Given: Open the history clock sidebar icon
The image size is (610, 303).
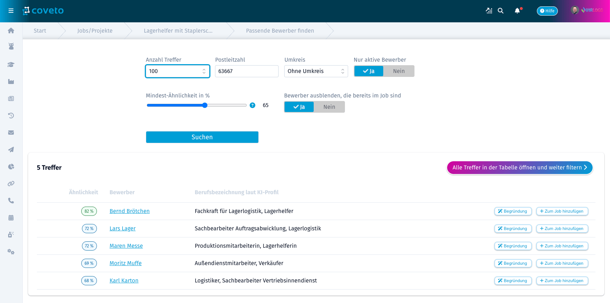Looking at the screenshot, I should tap(11, 116).
